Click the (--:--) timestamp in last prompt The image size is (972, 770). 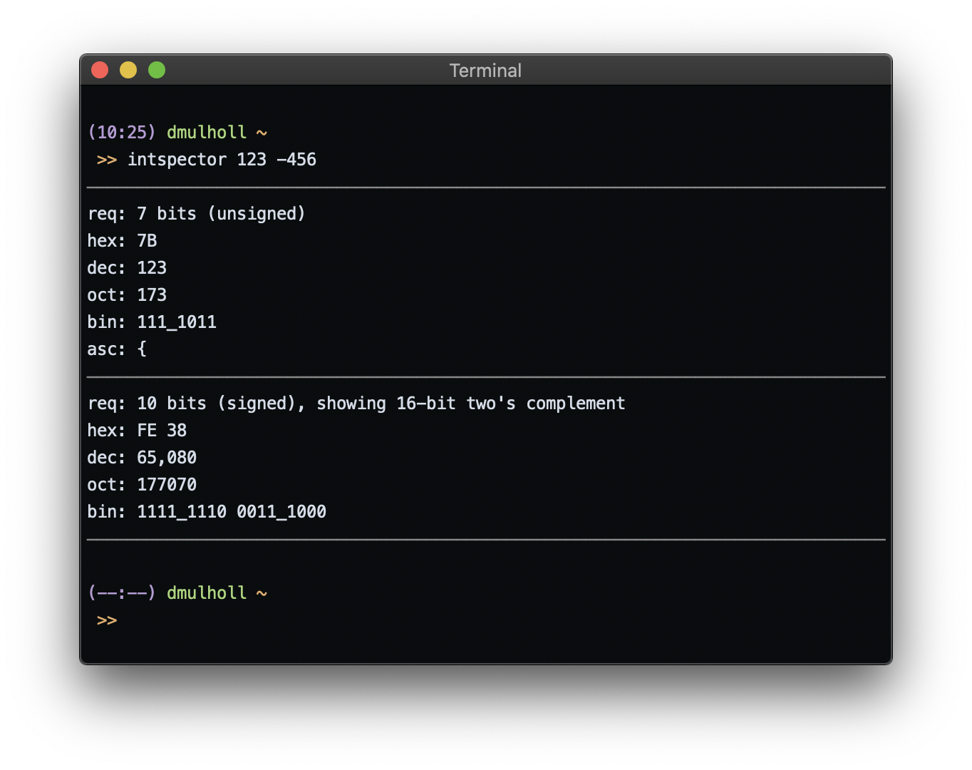pyautogui.click(x=121, y=593)
